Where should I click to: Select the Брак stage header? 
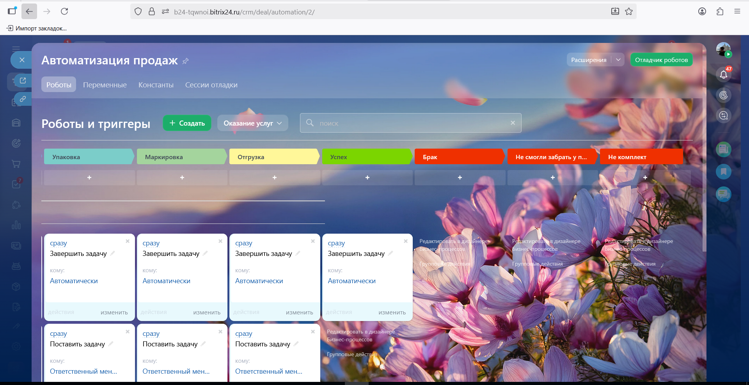coord(460,157)
